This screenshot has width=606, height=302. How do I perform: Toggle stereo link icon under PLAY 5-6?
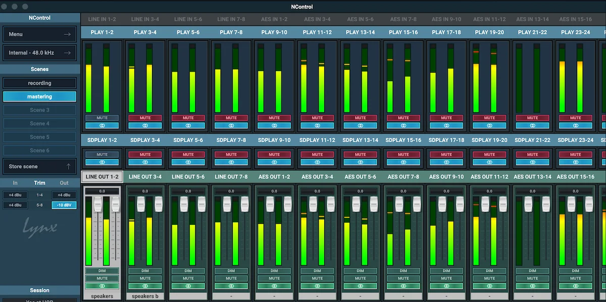pyautogui.click(x=188, y=126)
